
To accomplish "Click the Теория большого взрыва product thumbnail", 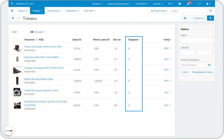I will [x=17, y=92].
